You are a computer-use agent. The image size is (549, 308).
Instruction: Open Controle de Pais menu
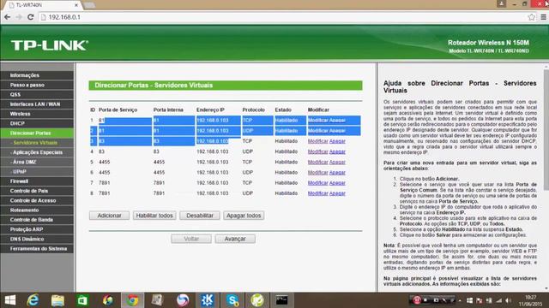tap(37, 191)
